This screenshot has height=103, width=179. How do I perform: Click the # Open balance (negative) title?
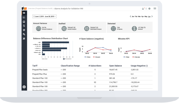92,39
